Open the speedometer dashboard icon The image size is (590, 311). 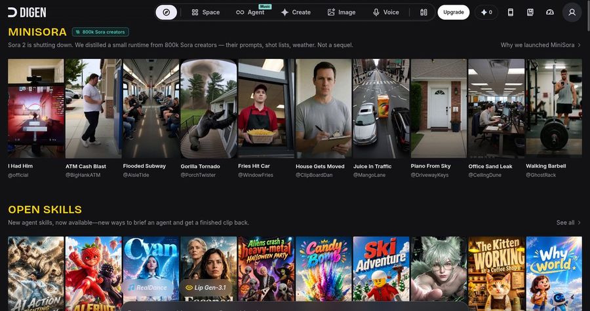coord(550,12)
